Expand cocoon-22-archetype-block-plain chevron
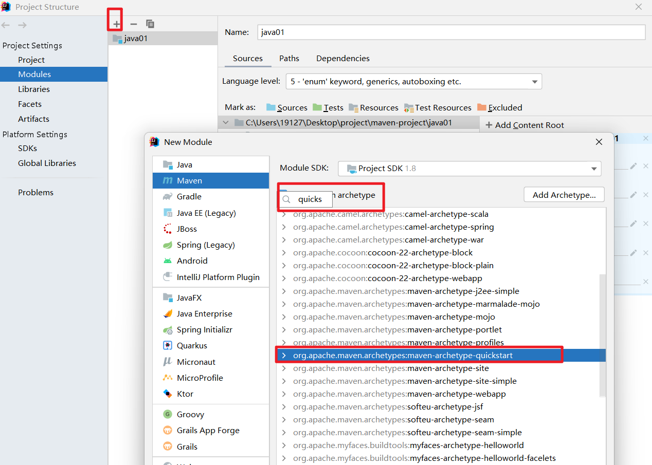 tap(283, 266)
